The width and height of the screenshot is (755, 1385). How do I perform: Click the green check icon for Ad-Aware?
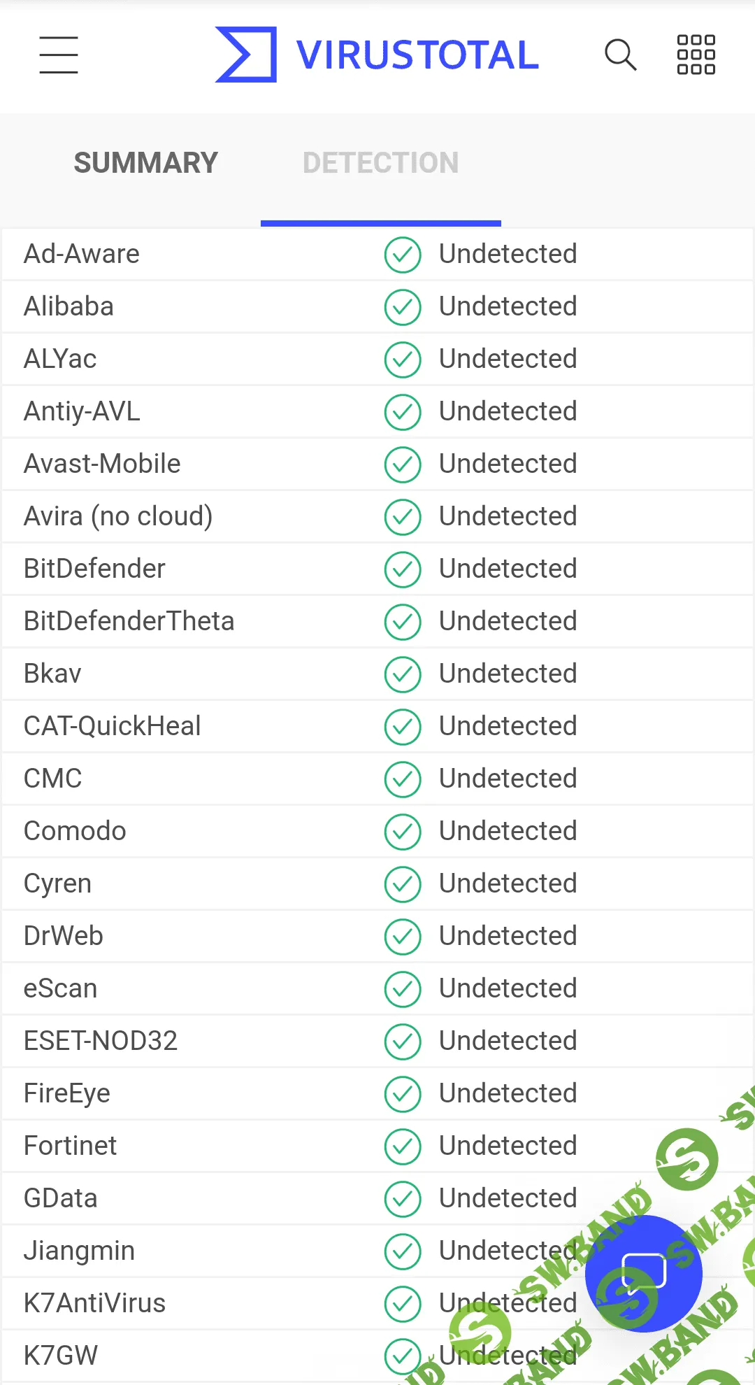click(x=403, y=255)
